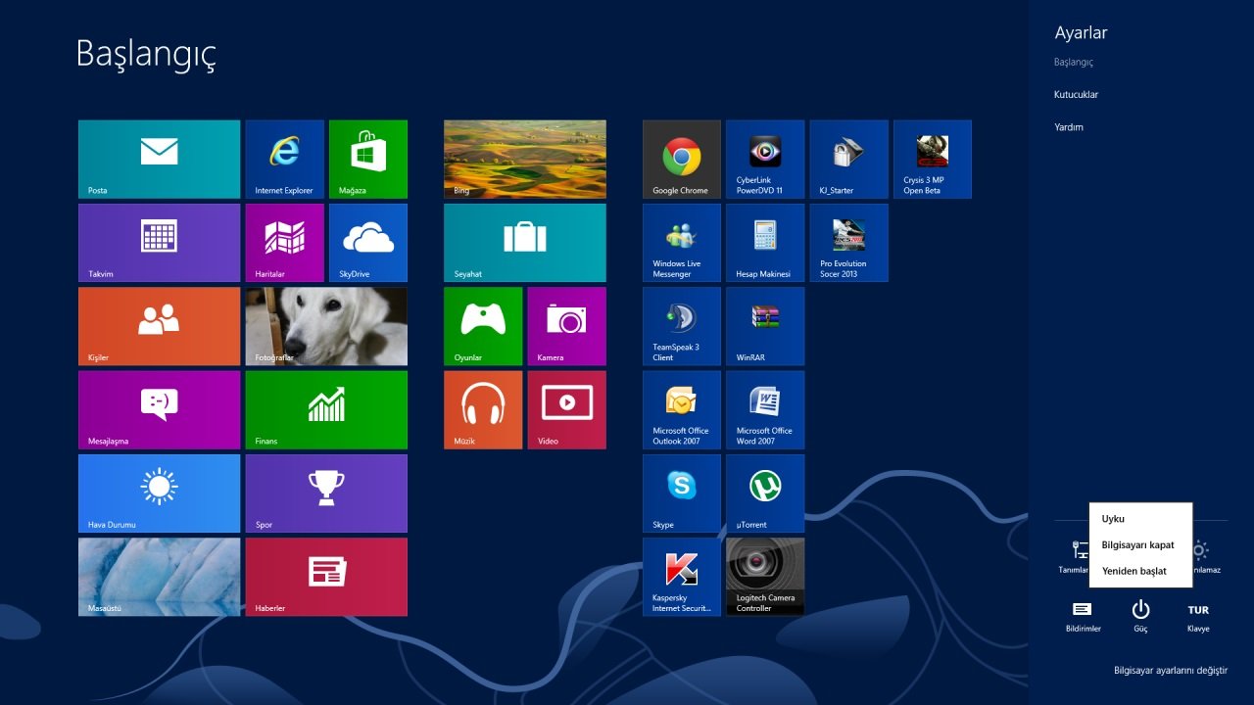Go to the Masaüstü desktop tile

pos(159,577)
